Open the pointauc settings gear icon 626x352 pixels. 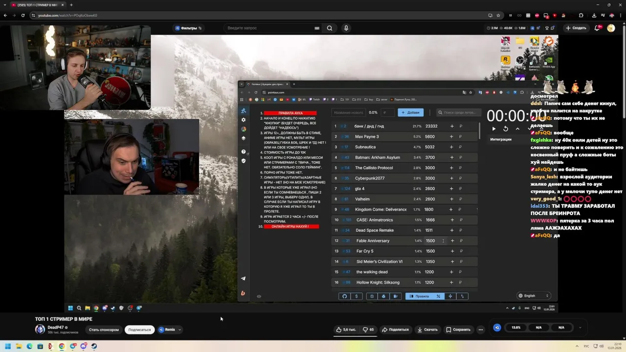coord(244,120)
